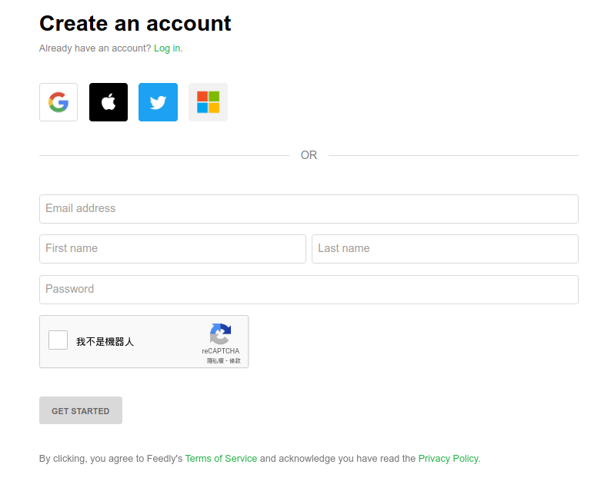Sign up with the Google icon
Viewport: 601px width, 491px height.
pyautogui.click(x=58, y=102)
